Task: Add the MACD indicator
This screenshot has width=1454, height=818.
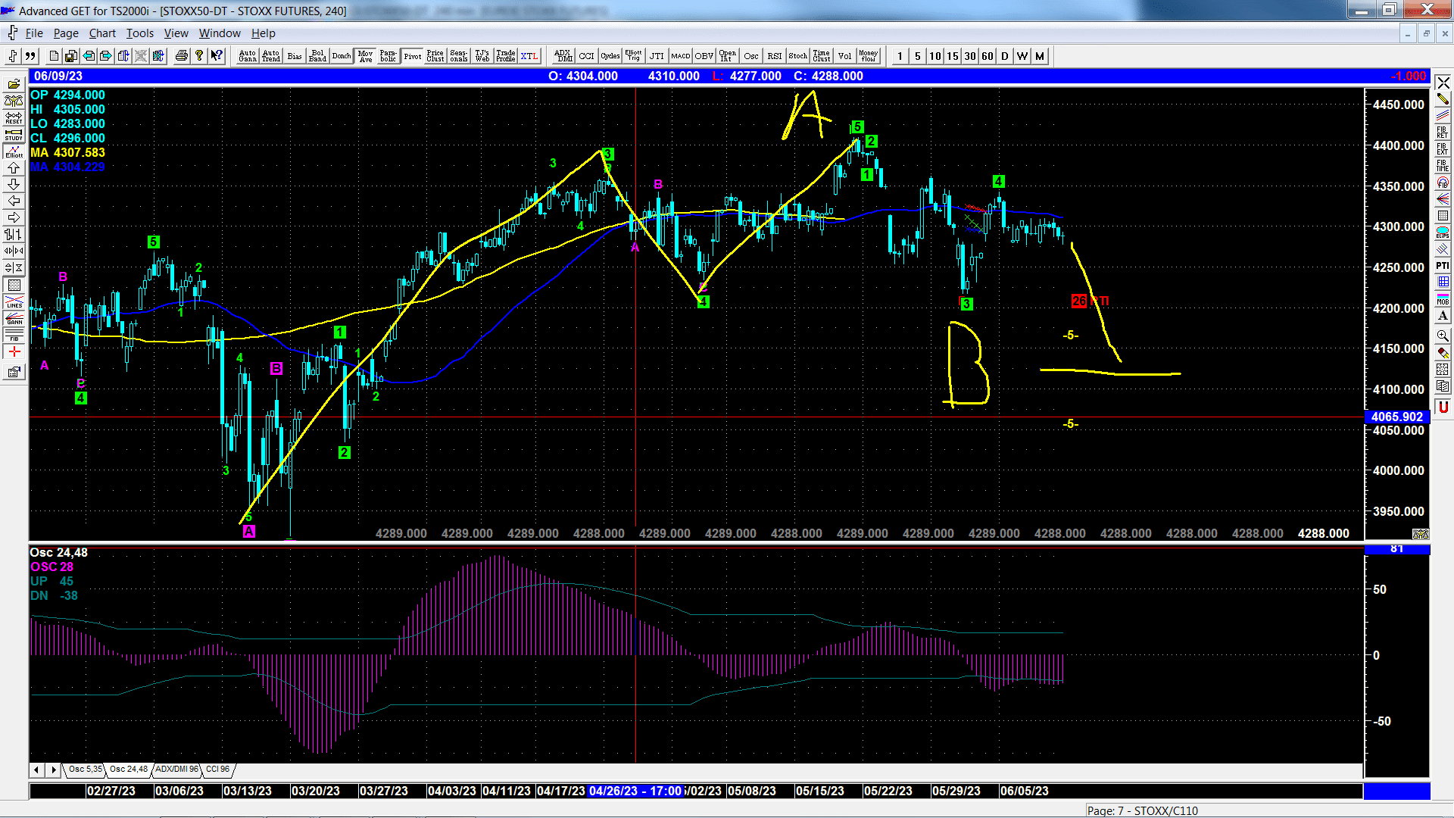Action: [680, 56]
